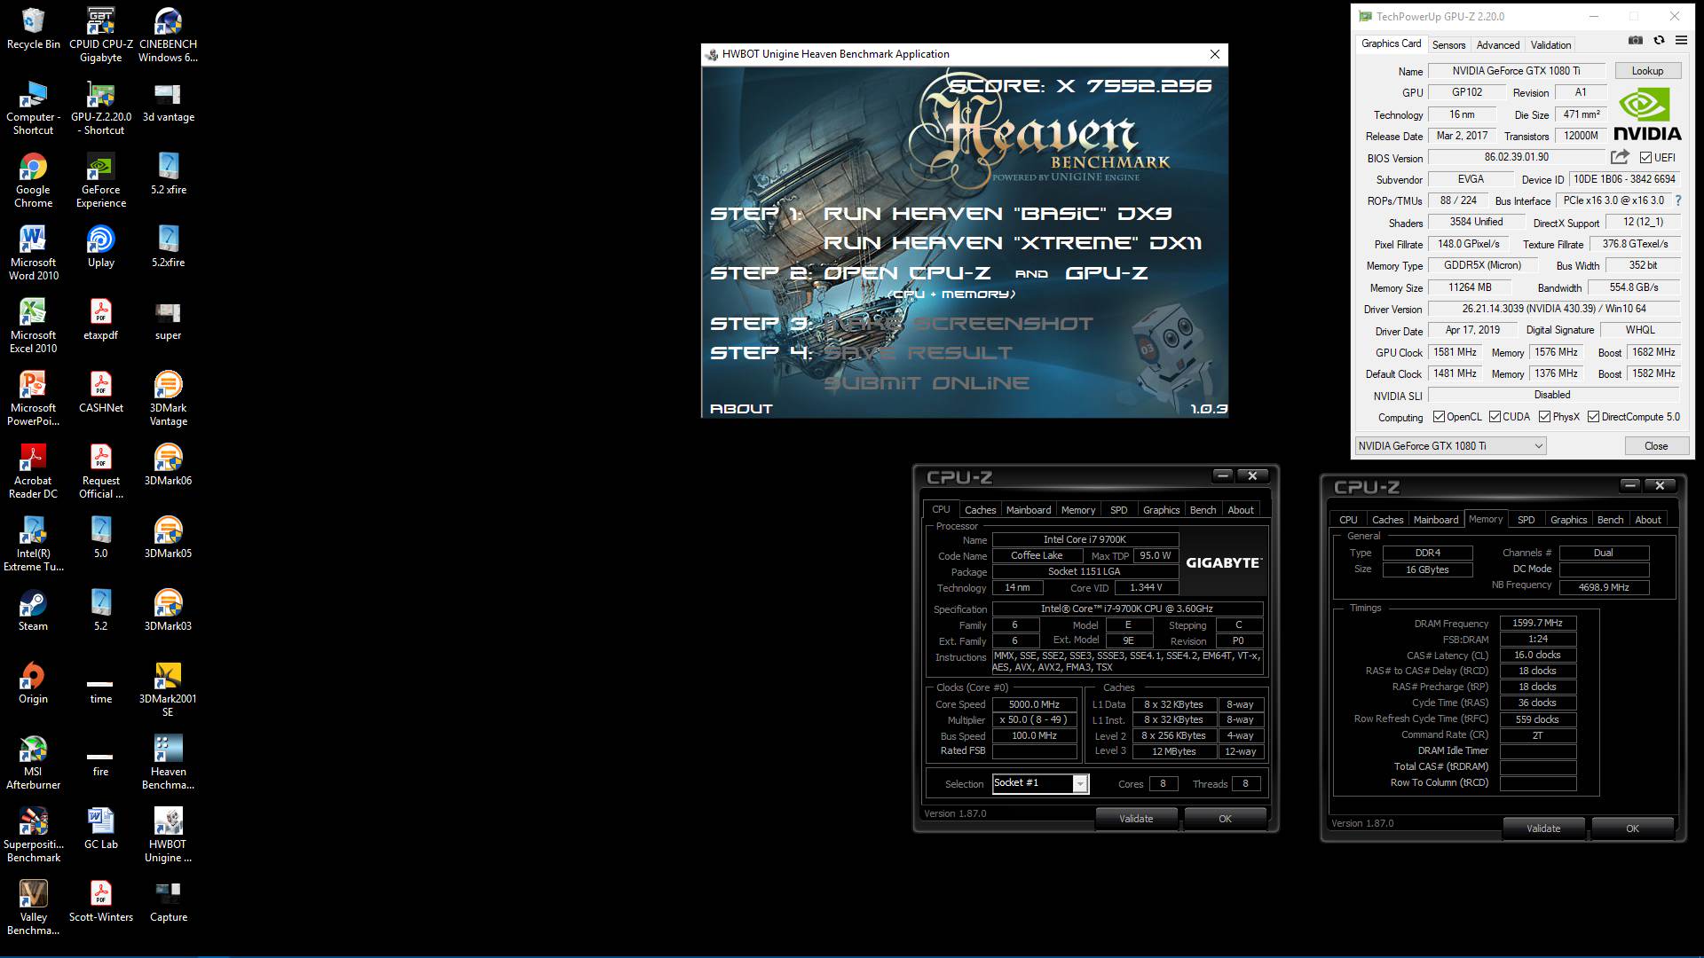Open Superposition Benchmark shortcut
The width and height of the screenshot is (1704, 958).
coord(33,836)
